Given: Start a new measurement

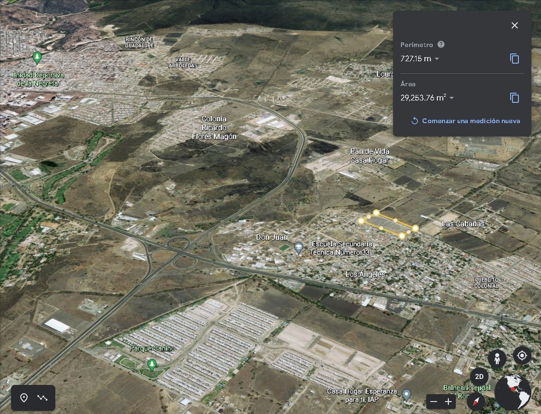Looking at the screenshot, I should click(x=465, y=121).
